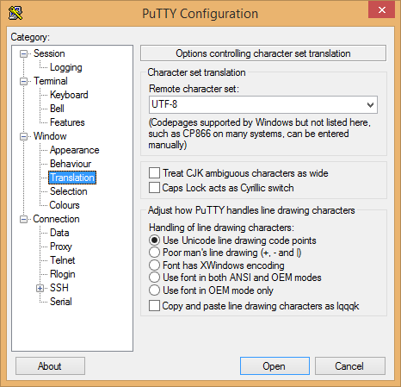Collapse the Terminal tree node

(x=23, y=81)
